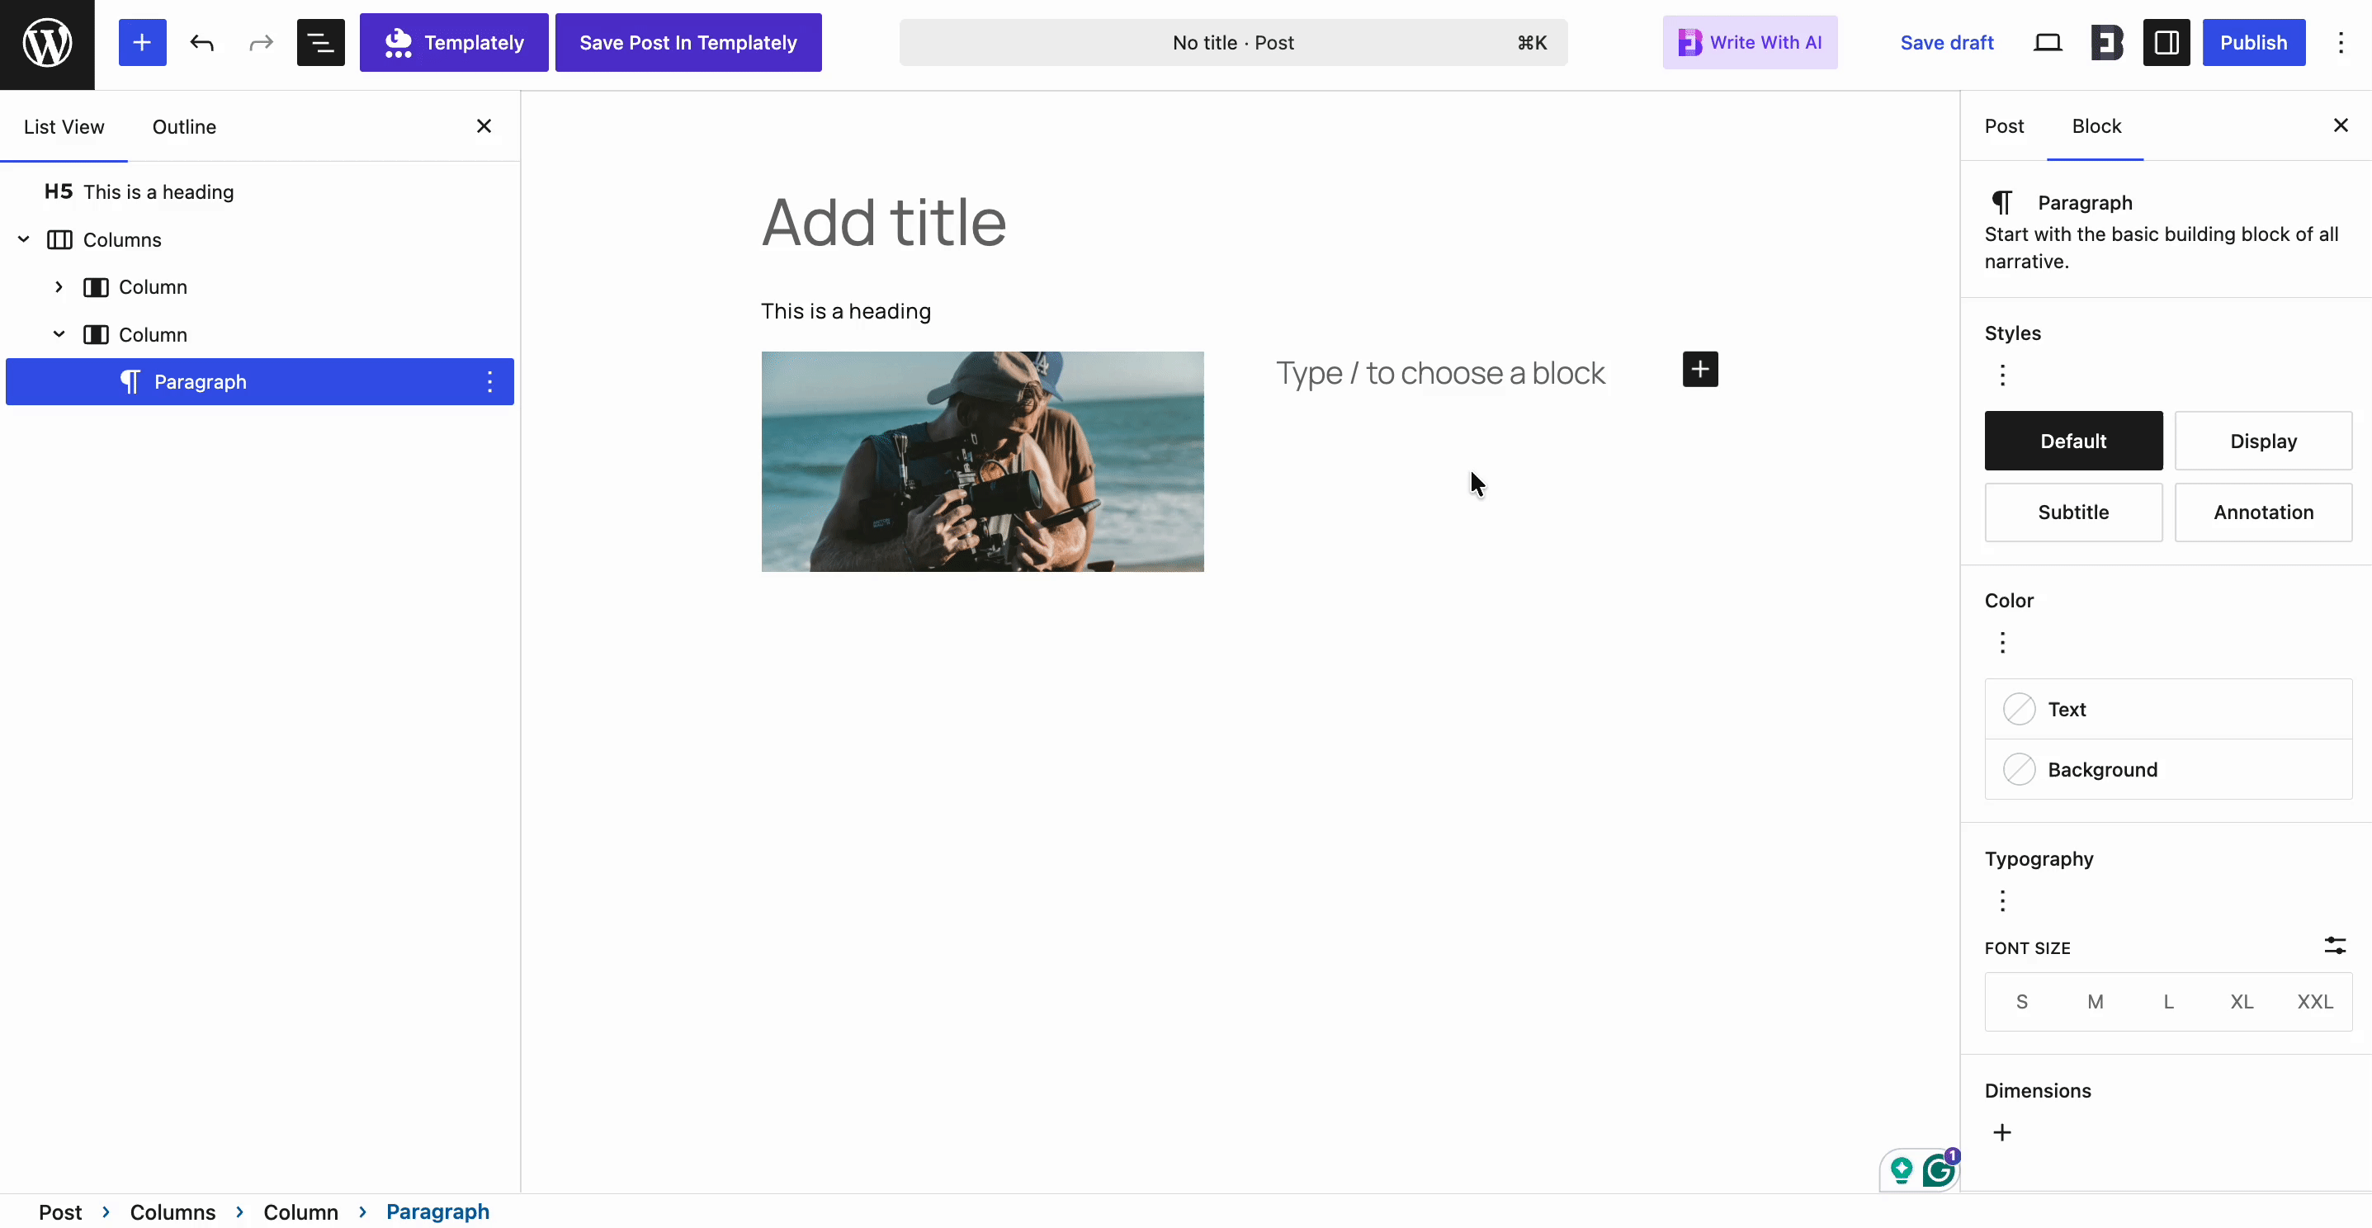Image resolution: width=2372 pixels, height=1228 pixels.
Task: Undo the last change
Action: tap(201, 42)
